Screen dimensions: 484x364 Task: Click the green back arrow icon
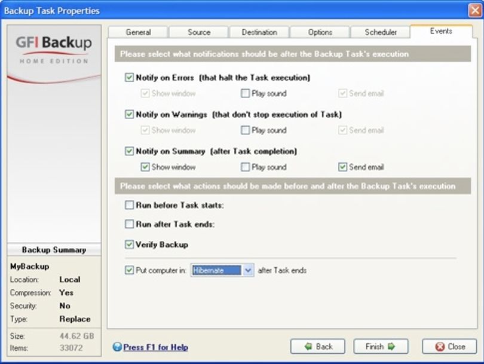[x=308, y=347]
